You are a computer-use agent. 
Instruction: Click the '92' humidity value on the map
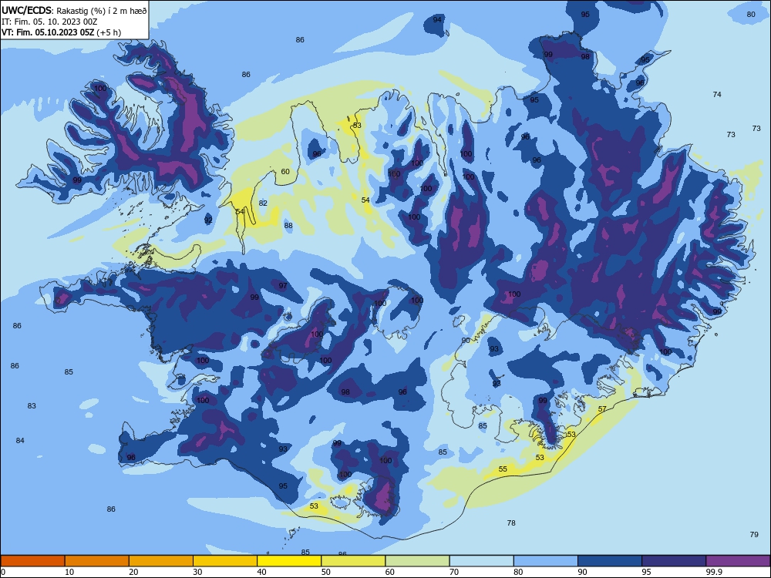point(208,220)
